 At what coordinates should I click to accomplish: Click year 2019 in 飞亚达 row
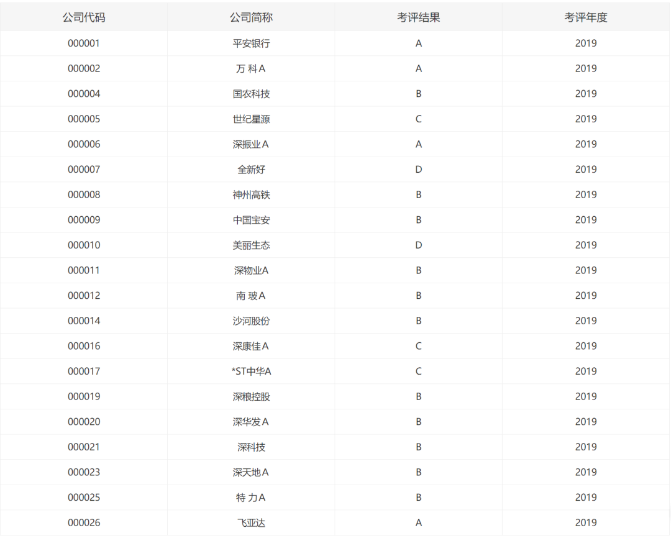[x=586, y=523]
